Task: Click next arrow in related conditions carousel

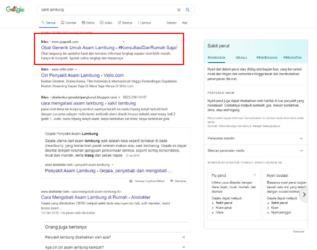Action: tap(304, 194)
